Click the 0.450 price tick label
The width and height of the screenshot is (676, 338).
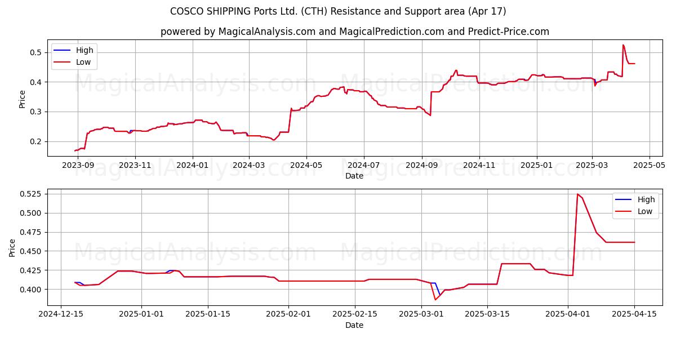pos(32,251)
